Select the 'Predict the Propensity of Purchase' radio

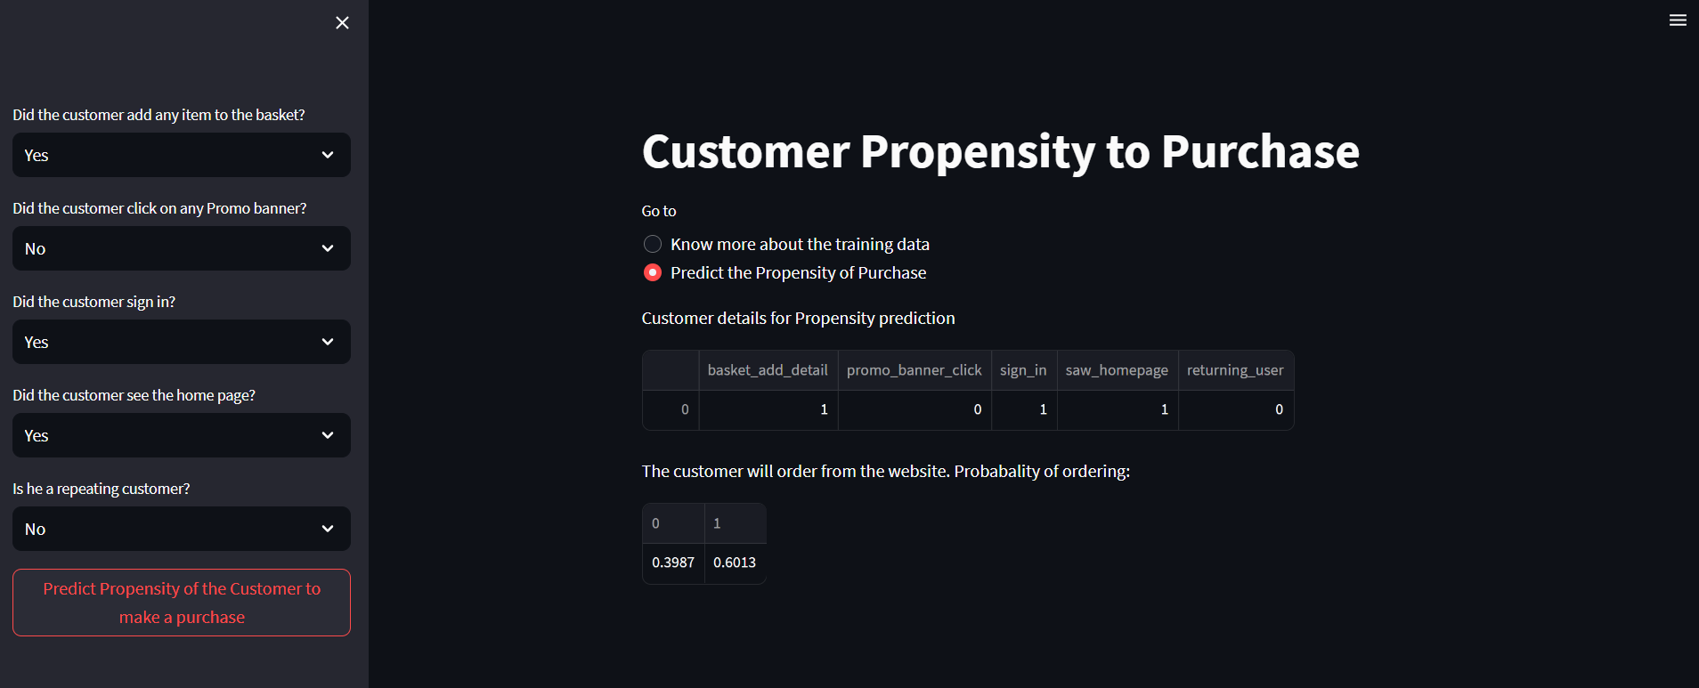[652, 272]
